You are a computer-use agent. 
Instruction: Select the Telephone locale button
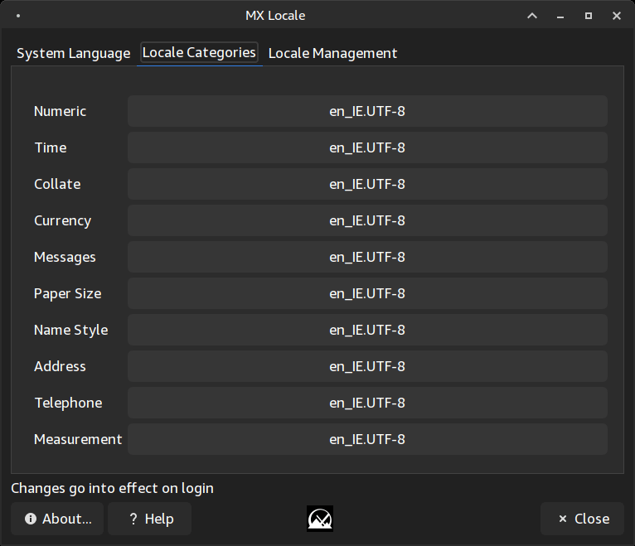click(x=367, y=403)
